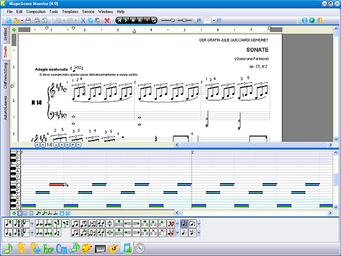Expand the Undo history dropdown
The width and height of the screenshot is (341, 256).
[64, 20]
